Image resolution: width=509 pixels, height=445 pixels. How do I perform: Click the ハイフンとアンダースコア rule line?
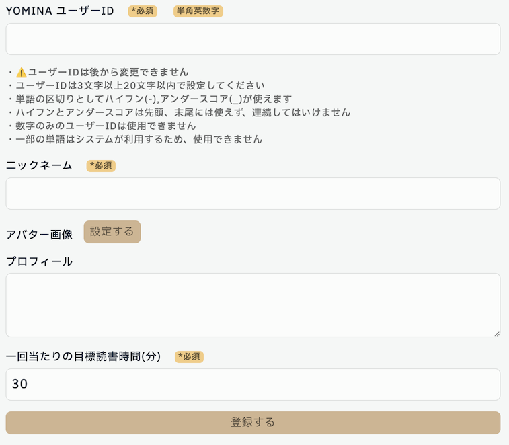tap(183, 112)
